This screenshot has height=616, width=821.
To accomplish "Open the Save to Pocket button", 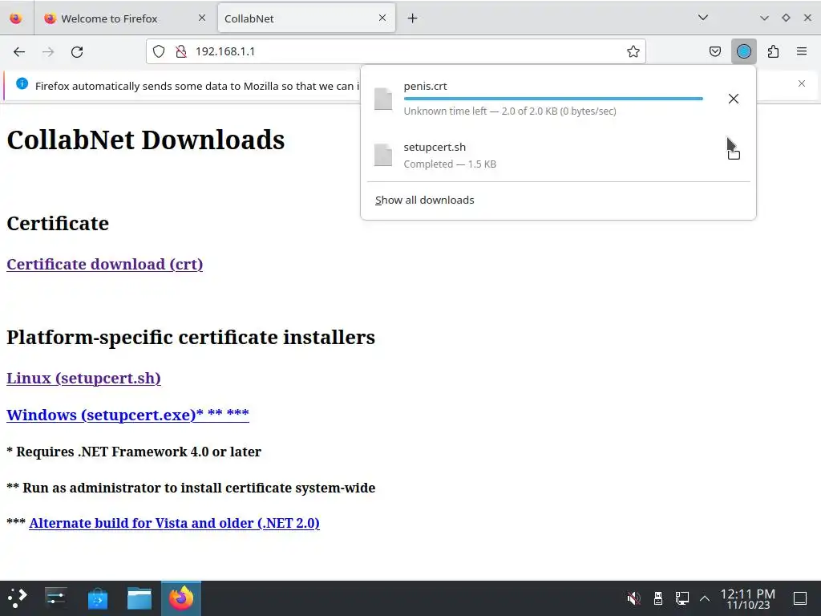I will (x=714, y=51).
